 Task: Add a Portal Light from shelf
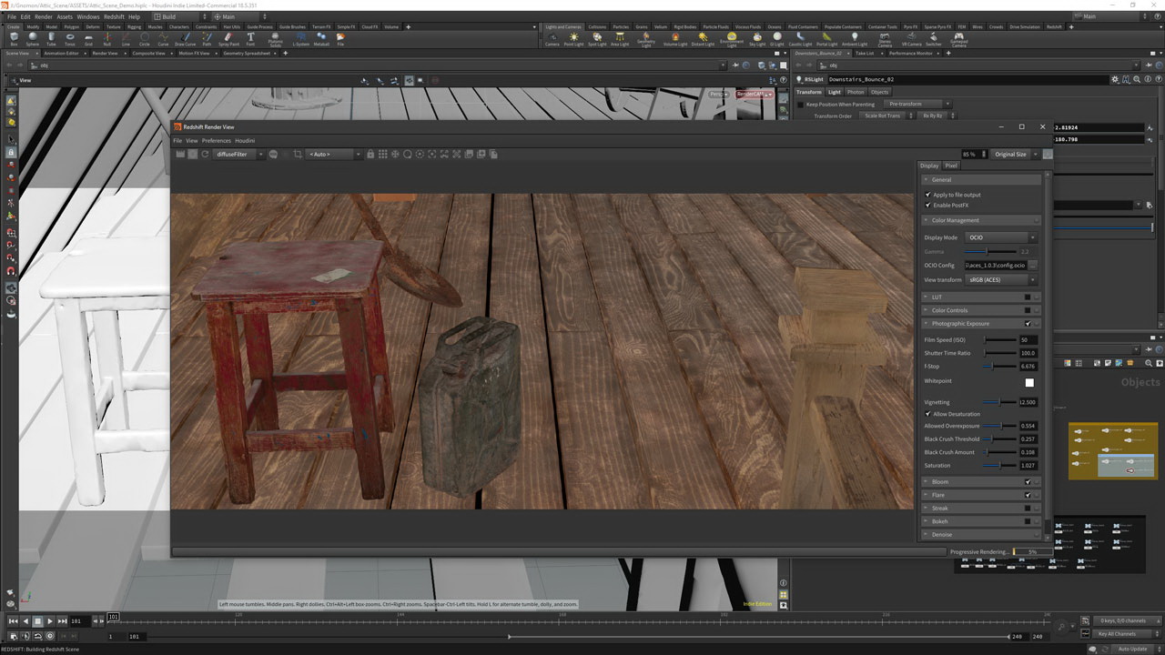click(x=826, y=39)
